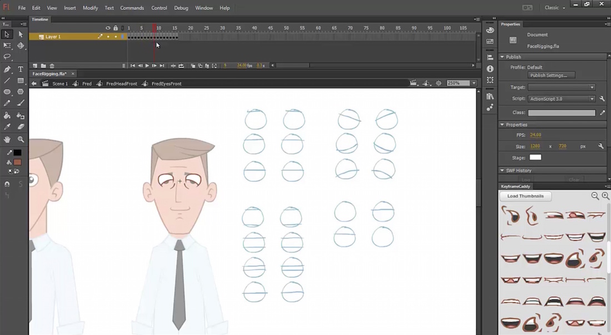Click the white Stage color swatch
Image resolution: width=611 pixels, height=335 pixels.
(x=535, y=158)
